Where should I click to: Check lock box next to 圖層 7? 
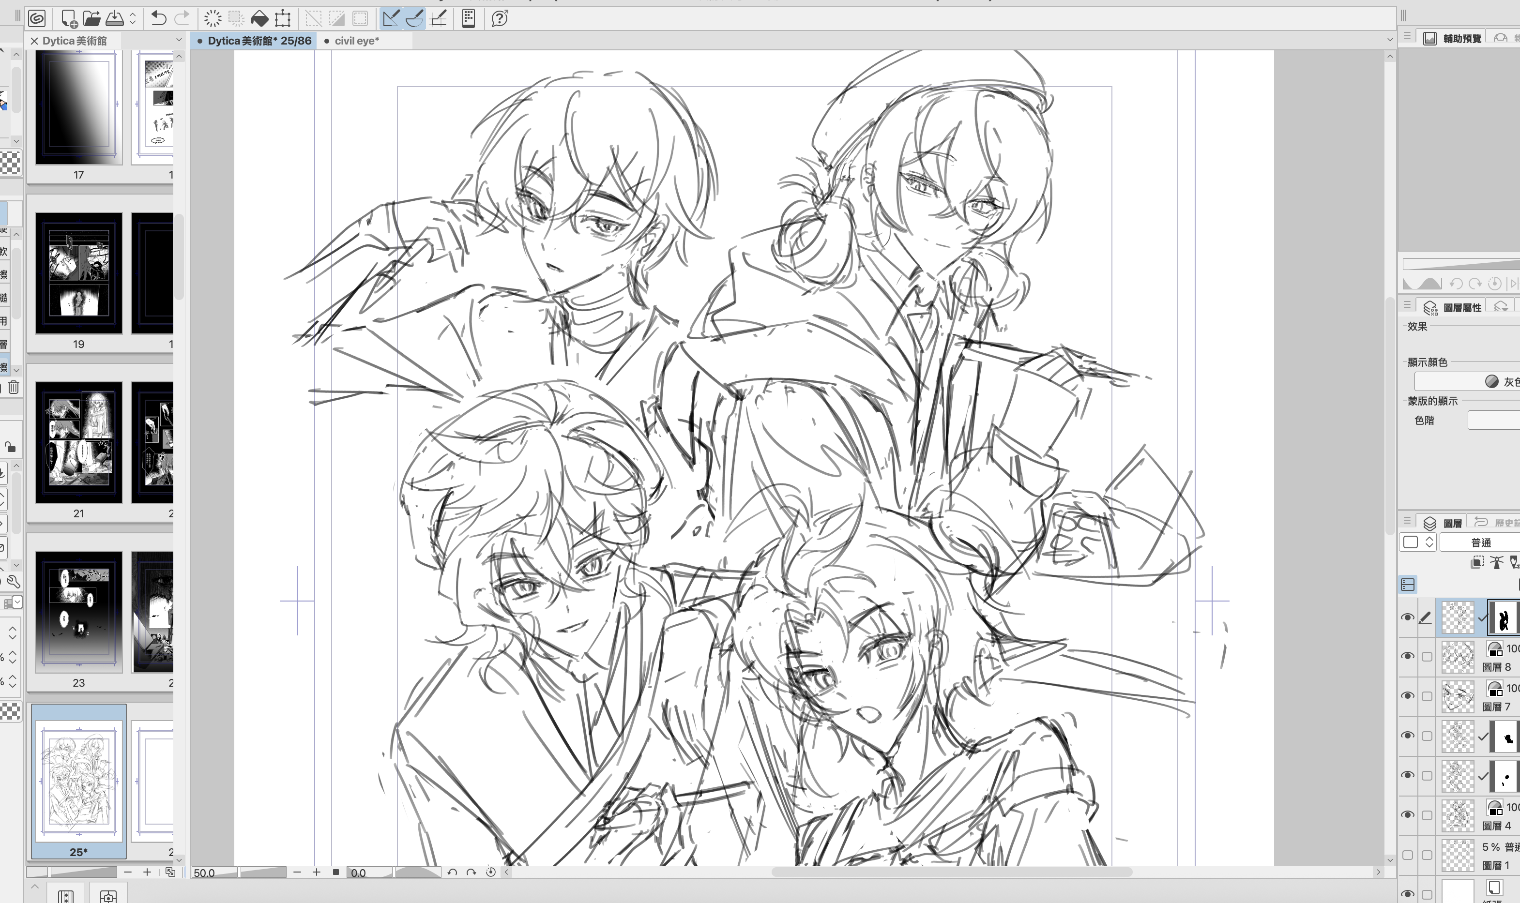tap(1426, 696)
